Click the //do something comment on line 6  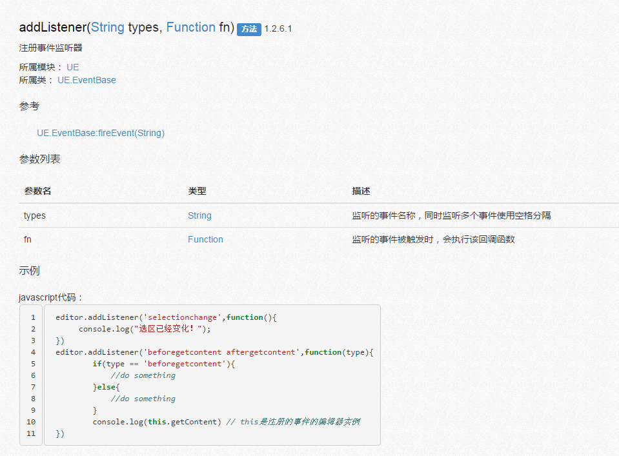(x=143, y=375)
